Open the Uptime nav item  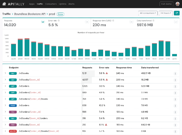coord(62,4)
